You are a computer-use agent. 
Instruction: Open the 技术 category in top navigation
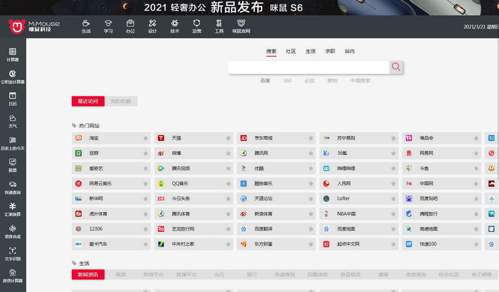pyautogui.click(x=175, y=26)
